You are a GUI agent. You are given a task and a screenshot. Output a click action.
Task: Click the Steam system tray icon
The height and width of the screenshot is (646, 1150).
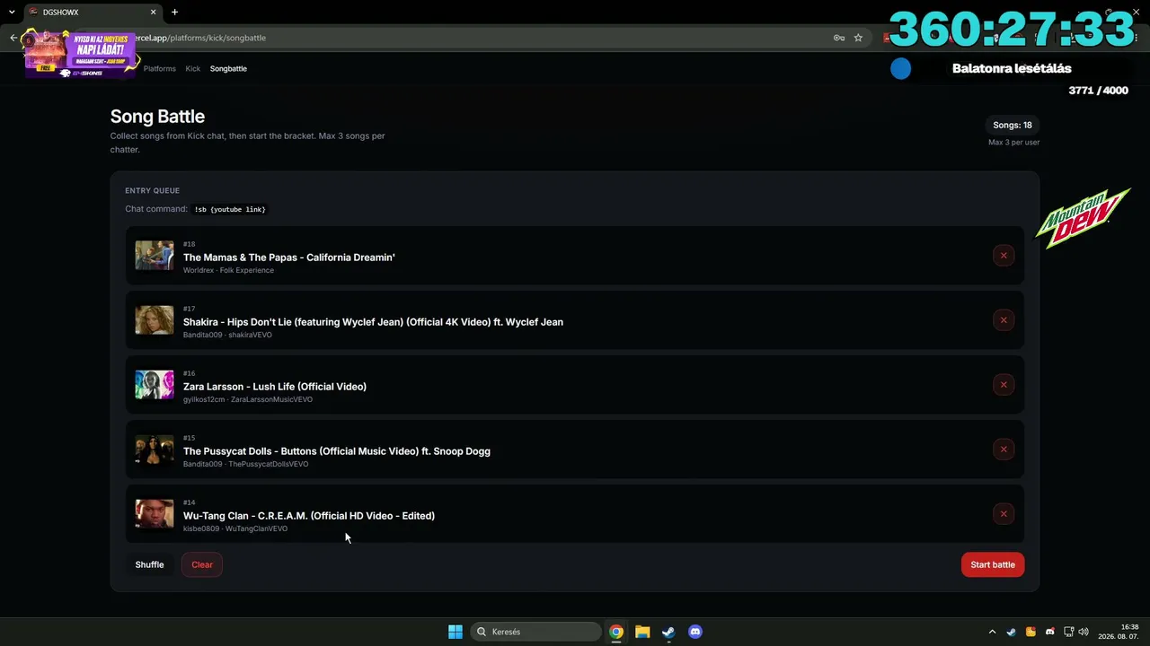(1011, 632)
